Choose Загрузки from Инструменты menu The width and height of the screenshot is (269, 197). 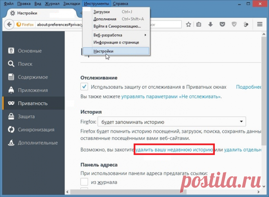tap(116, 12)
